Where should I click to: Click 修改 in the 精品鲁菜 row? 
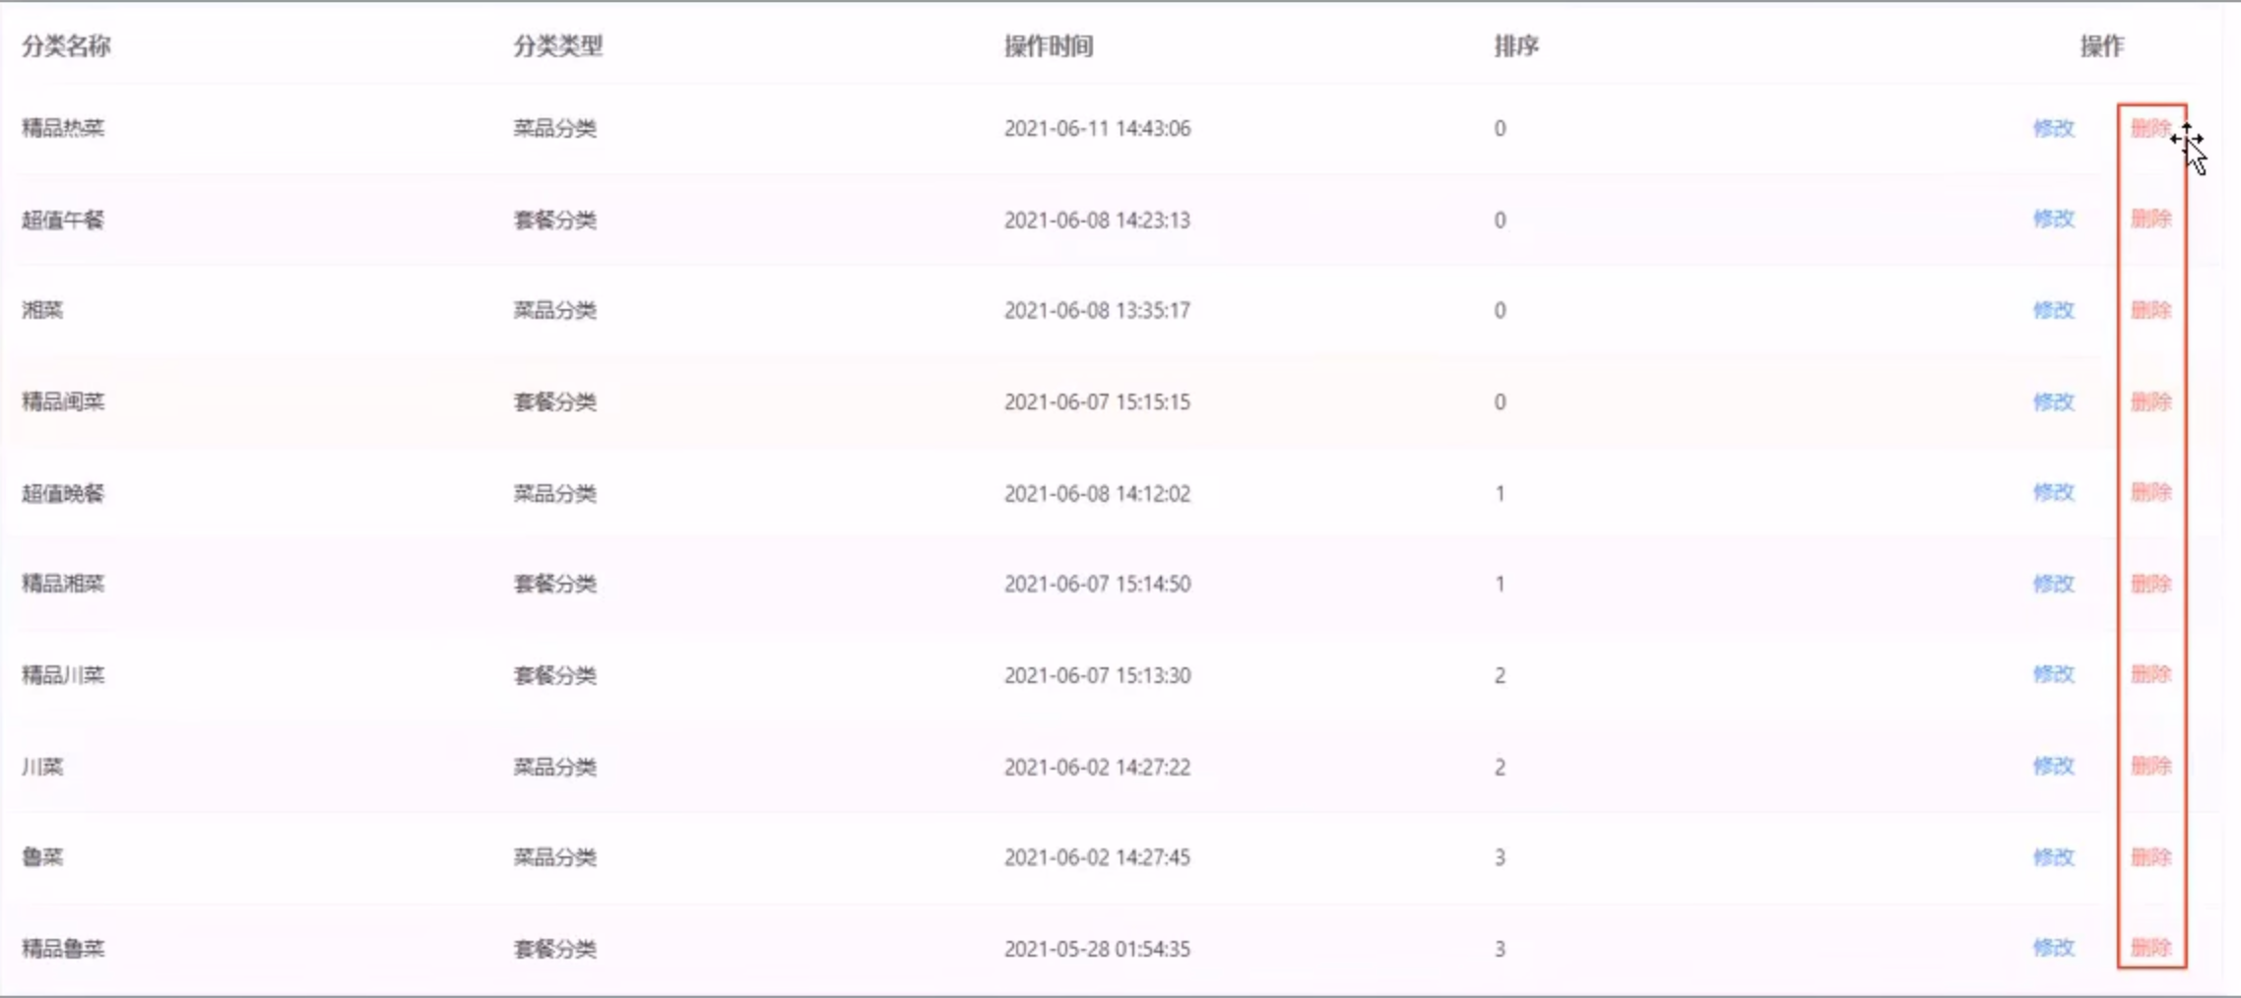(x=2054, y=948)
